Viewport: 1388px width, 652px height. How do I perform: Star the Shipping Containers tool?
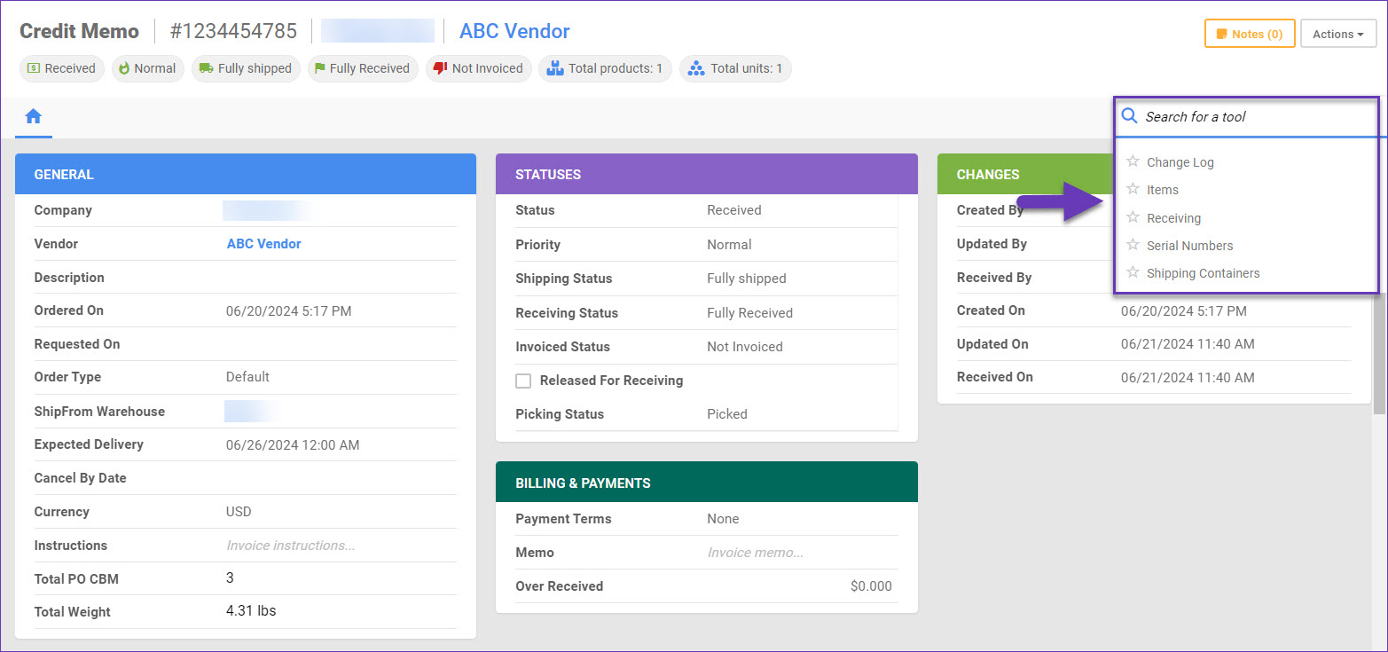[1133, 272]
